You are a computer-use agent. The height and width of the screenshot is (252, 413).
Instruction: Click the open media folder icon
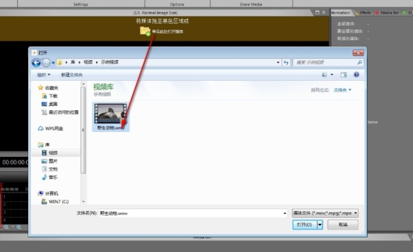tap(145, 31)
